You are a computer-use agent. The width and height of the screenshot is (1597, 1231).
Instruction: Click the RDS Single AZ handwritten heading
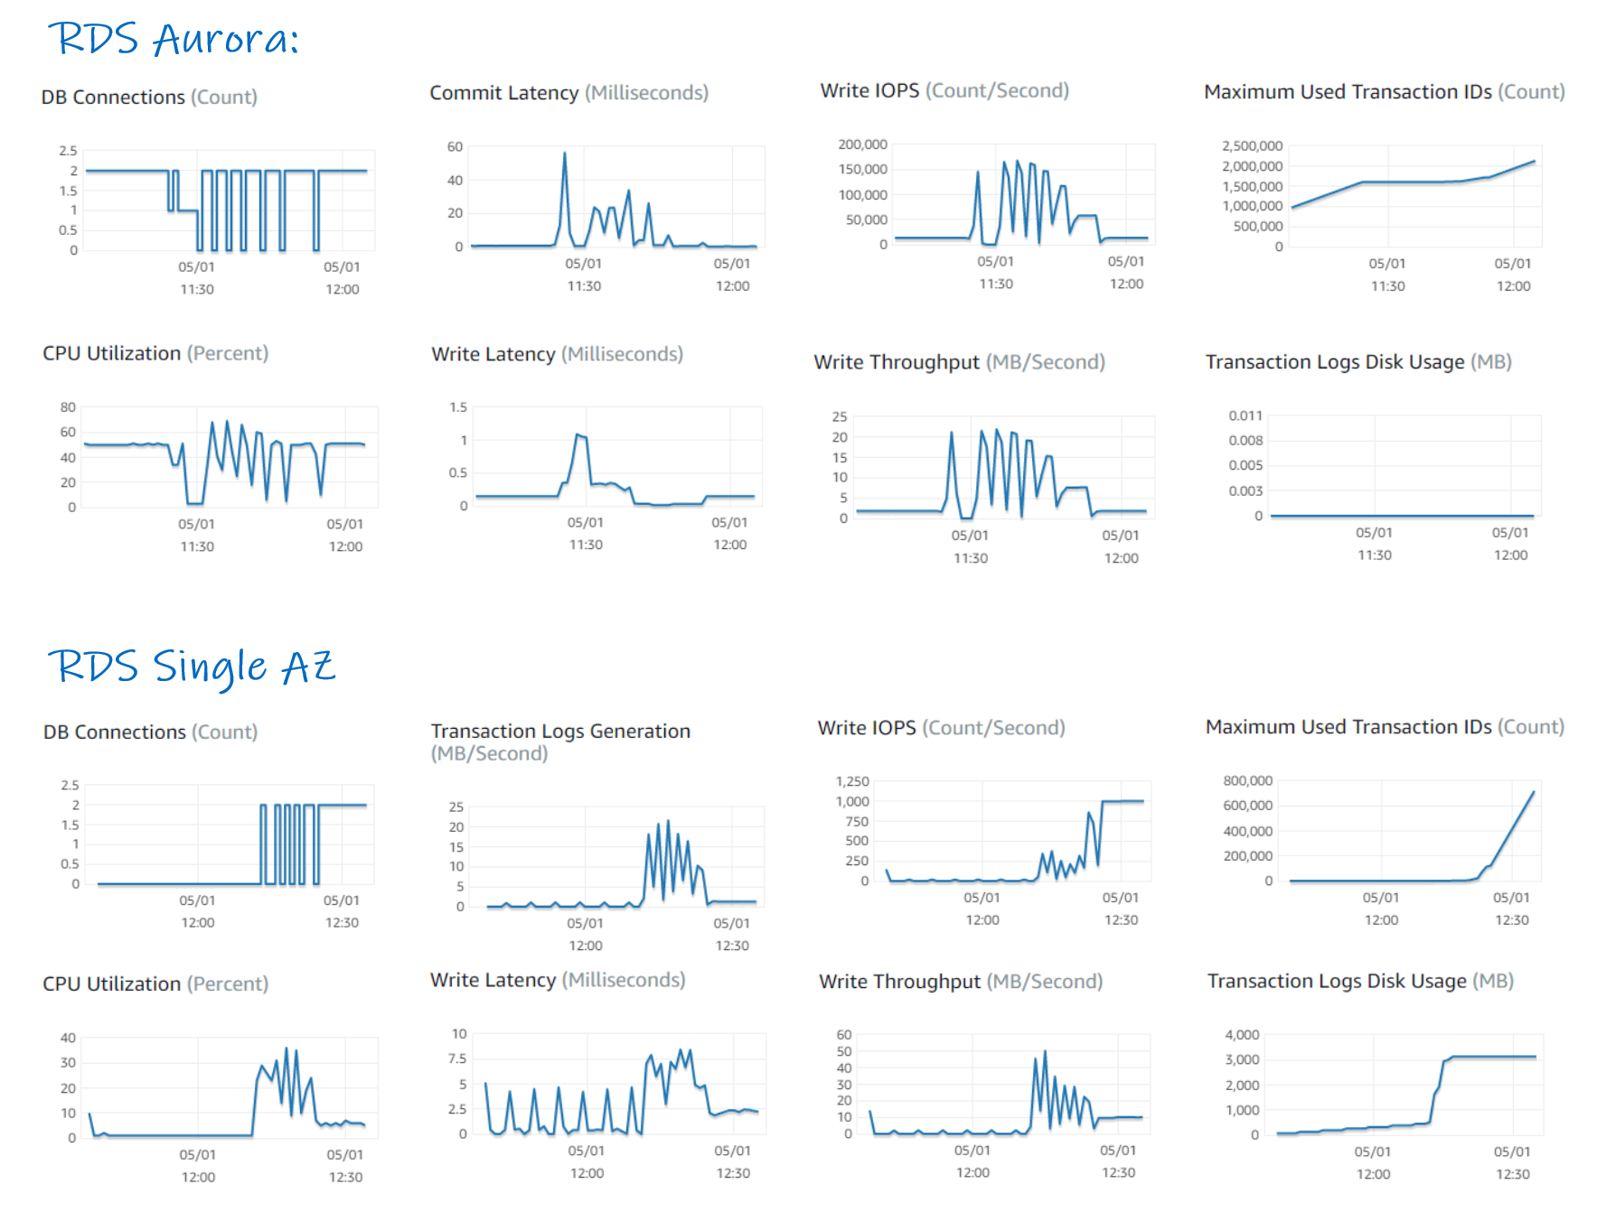192,667
